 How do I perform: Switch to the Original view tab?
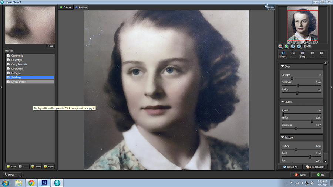click(65, 7)
